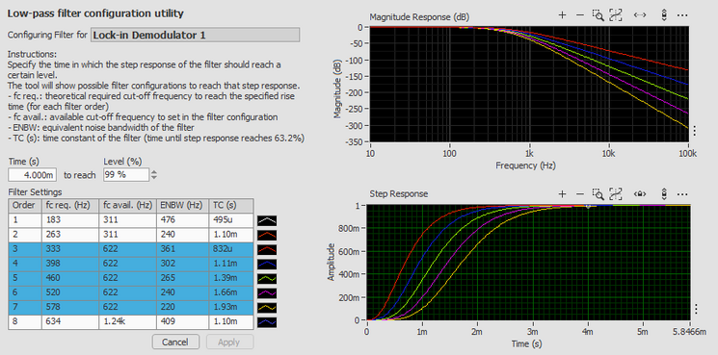Viewport: 718px width, 355px height.
Task: Click the 1.24k fc avail. cell
Action: 127,322
